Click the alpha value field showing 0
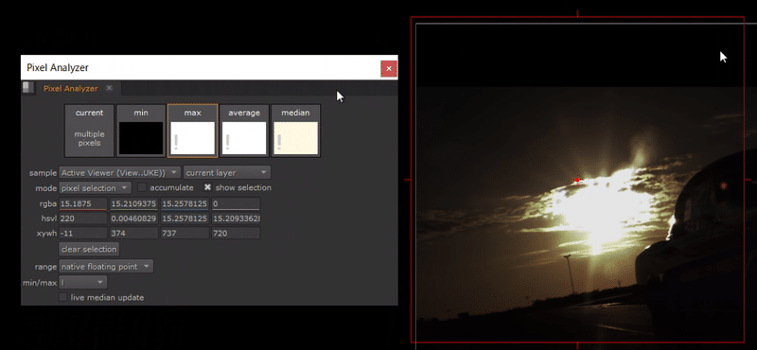 [x=236, y=203]
